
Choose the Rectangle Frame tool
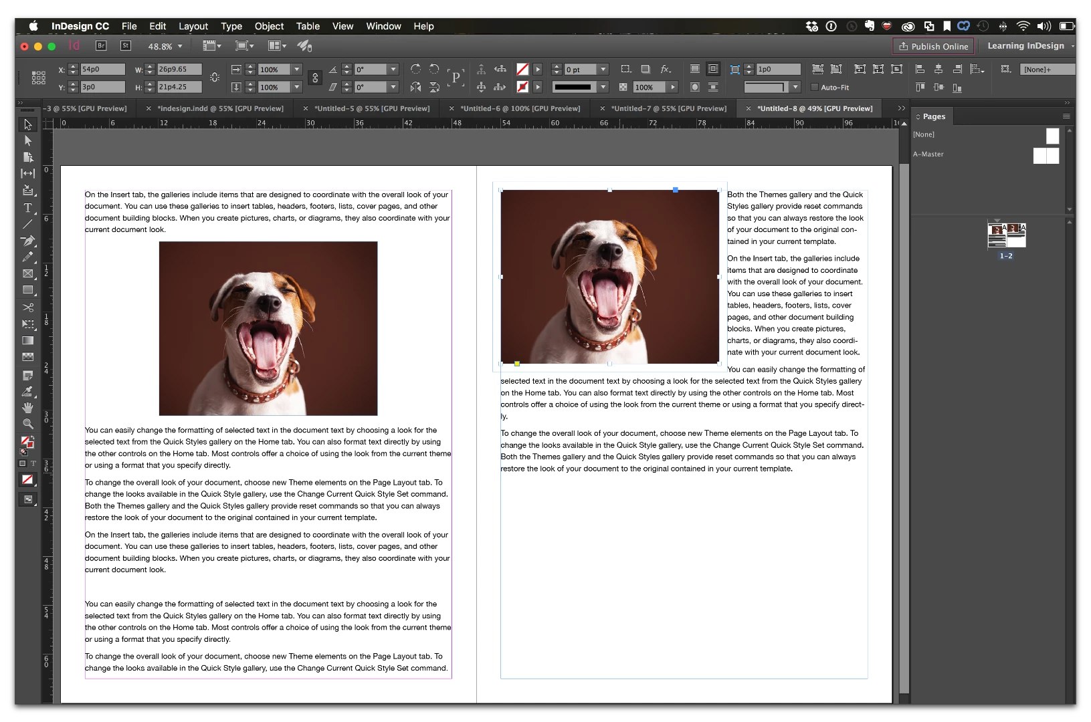[27, 273]
